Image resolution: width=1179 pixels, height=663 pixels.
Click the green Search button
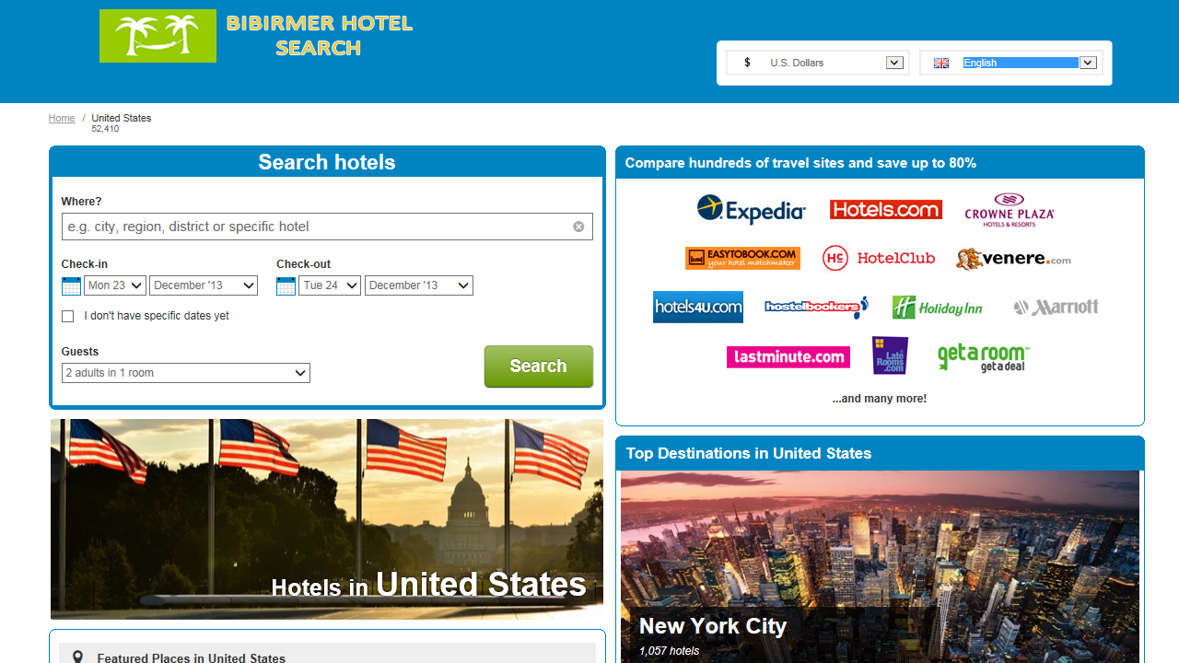[539, 366]
